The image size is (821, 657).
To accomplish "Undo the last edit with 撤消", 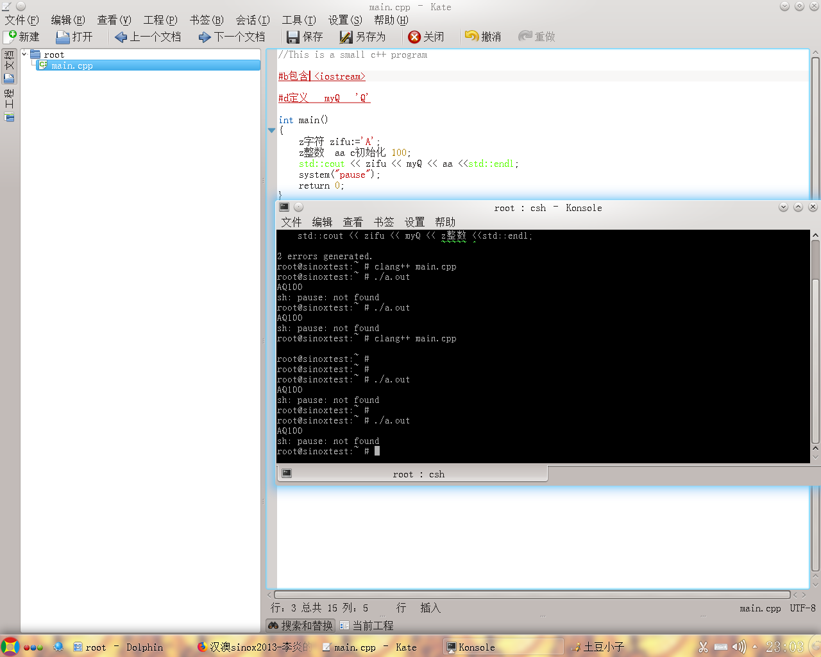I will point(483,37).
